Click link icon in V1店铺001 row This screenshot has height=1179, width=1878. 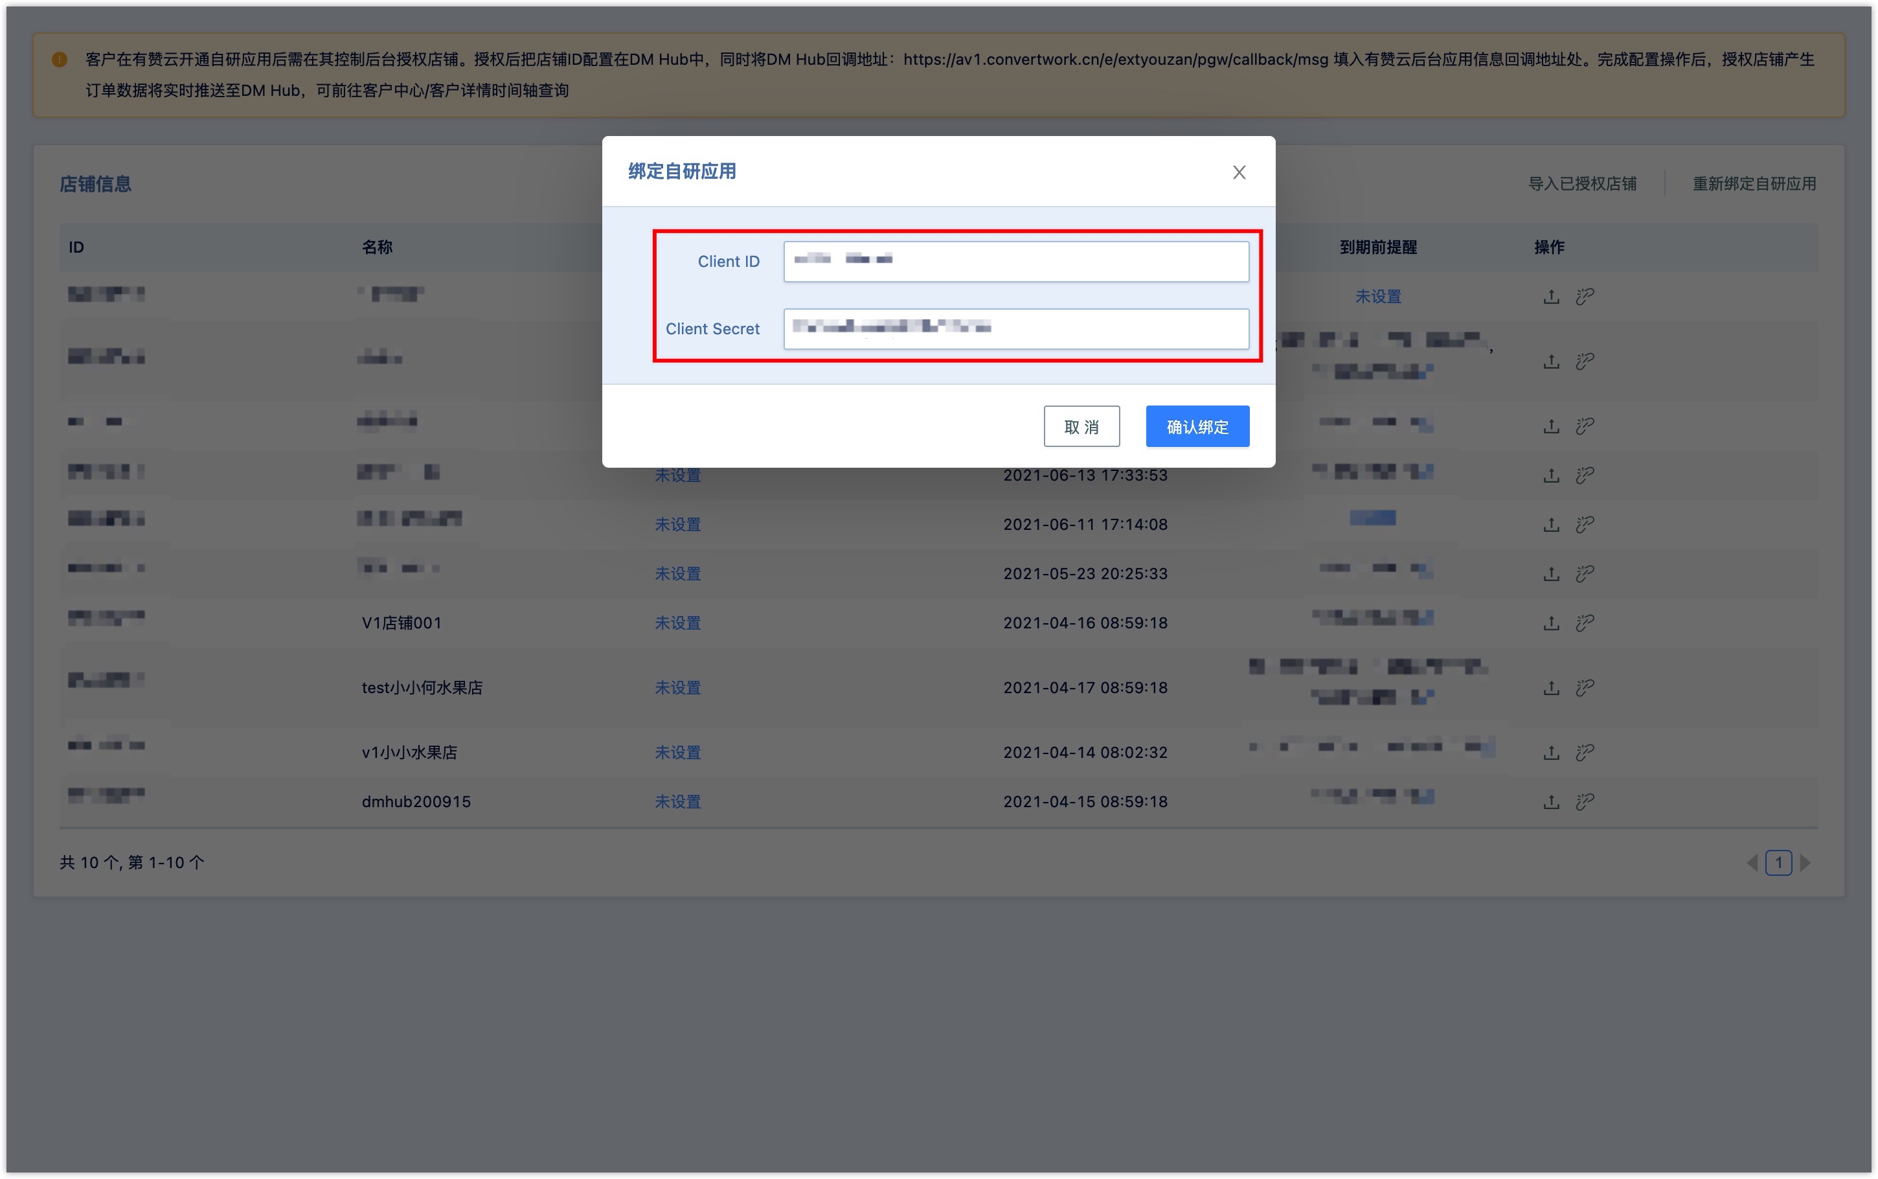coord(1585,623)
